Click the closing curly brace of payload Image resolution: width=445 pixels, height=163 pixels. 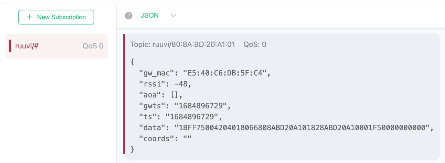(x=133, y=149)
